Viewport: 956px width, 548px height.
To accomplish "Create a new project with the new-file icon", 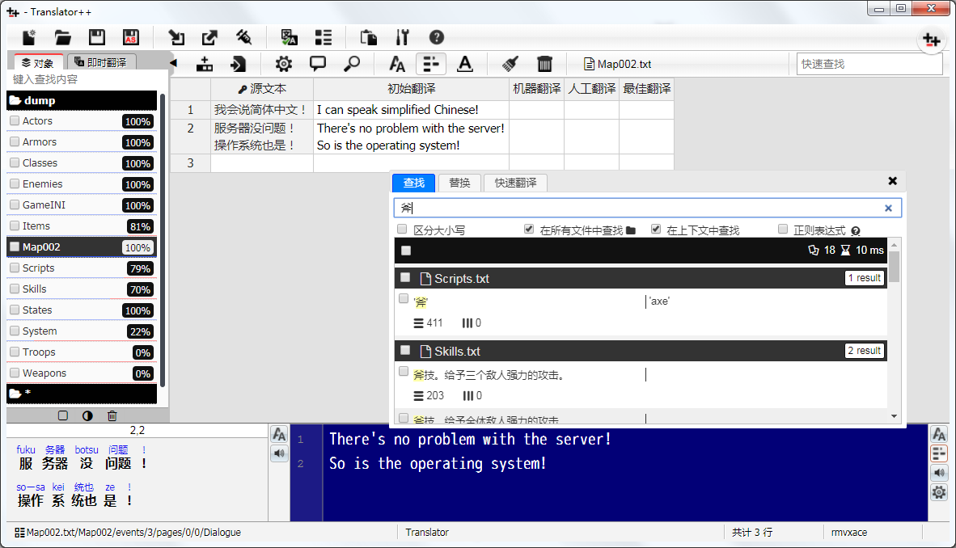I will tap(28, 38).
